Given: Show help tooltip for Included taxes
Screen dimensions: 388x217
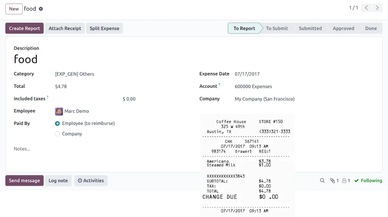Looking at the screenshot, I should coord(47,97).
